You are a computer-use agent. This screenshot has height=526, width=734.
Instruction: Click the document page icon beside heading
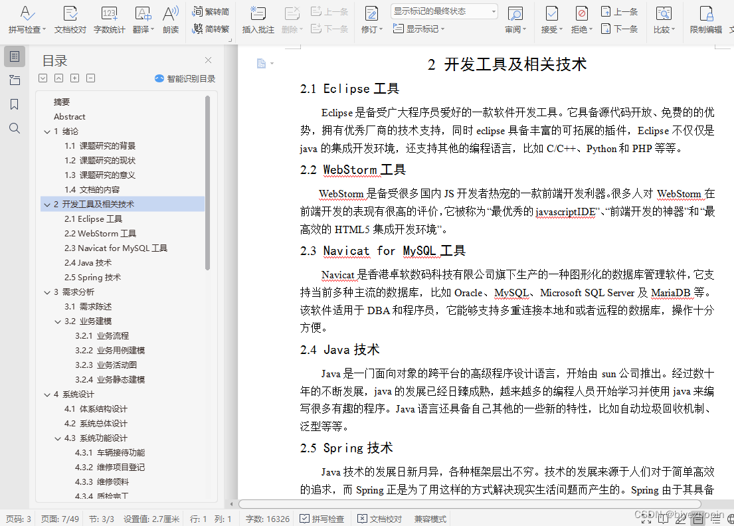(x=261, y=63)
